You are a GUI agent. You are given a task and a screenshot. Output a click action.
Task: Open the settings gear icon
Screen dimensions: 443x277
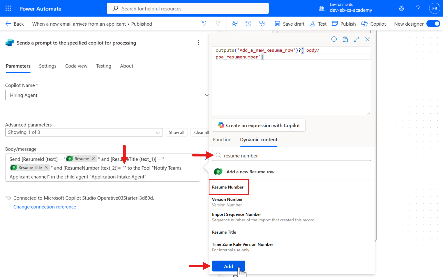click(401, 8)
